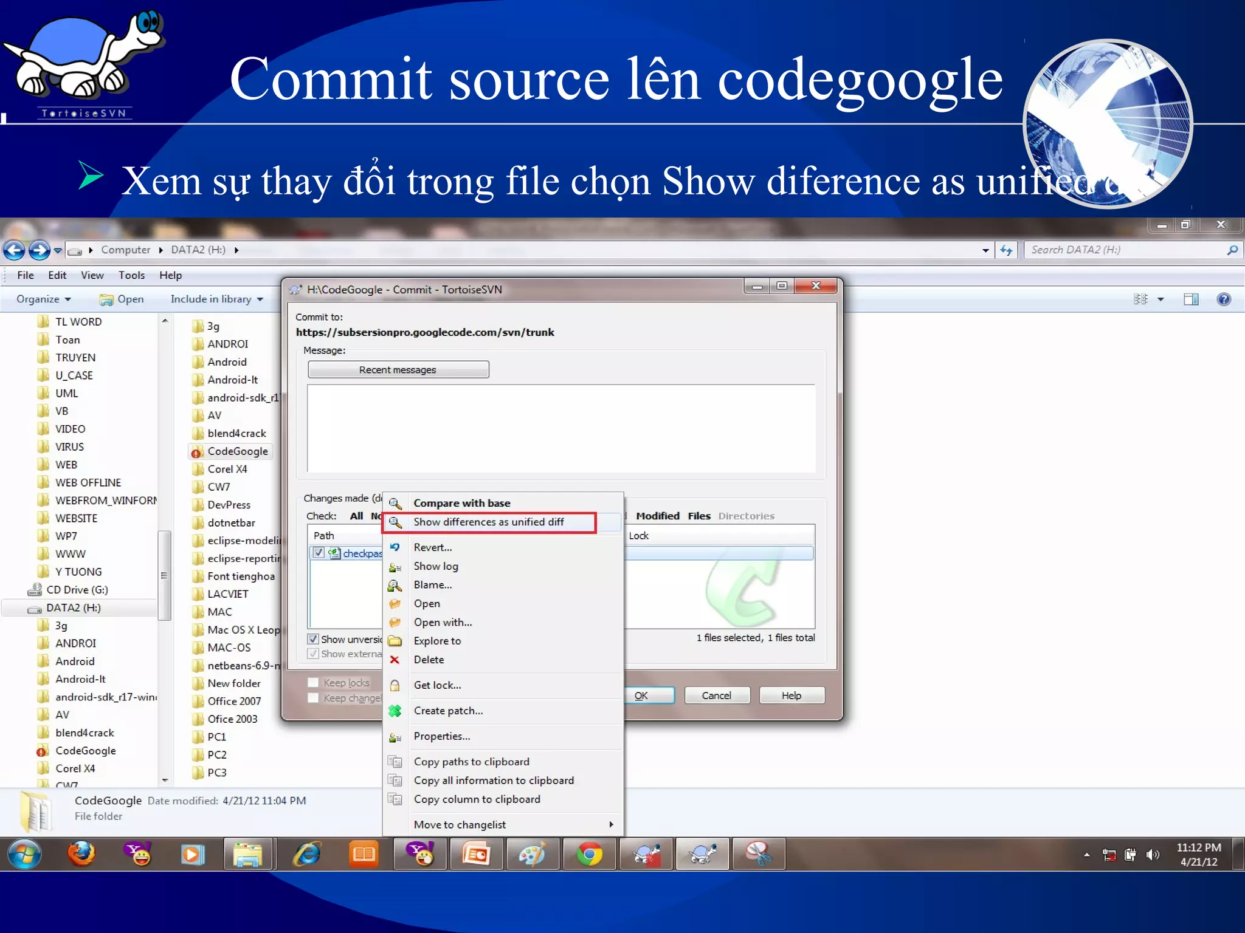Click the Help button in Commit dialog

point(791,695)
